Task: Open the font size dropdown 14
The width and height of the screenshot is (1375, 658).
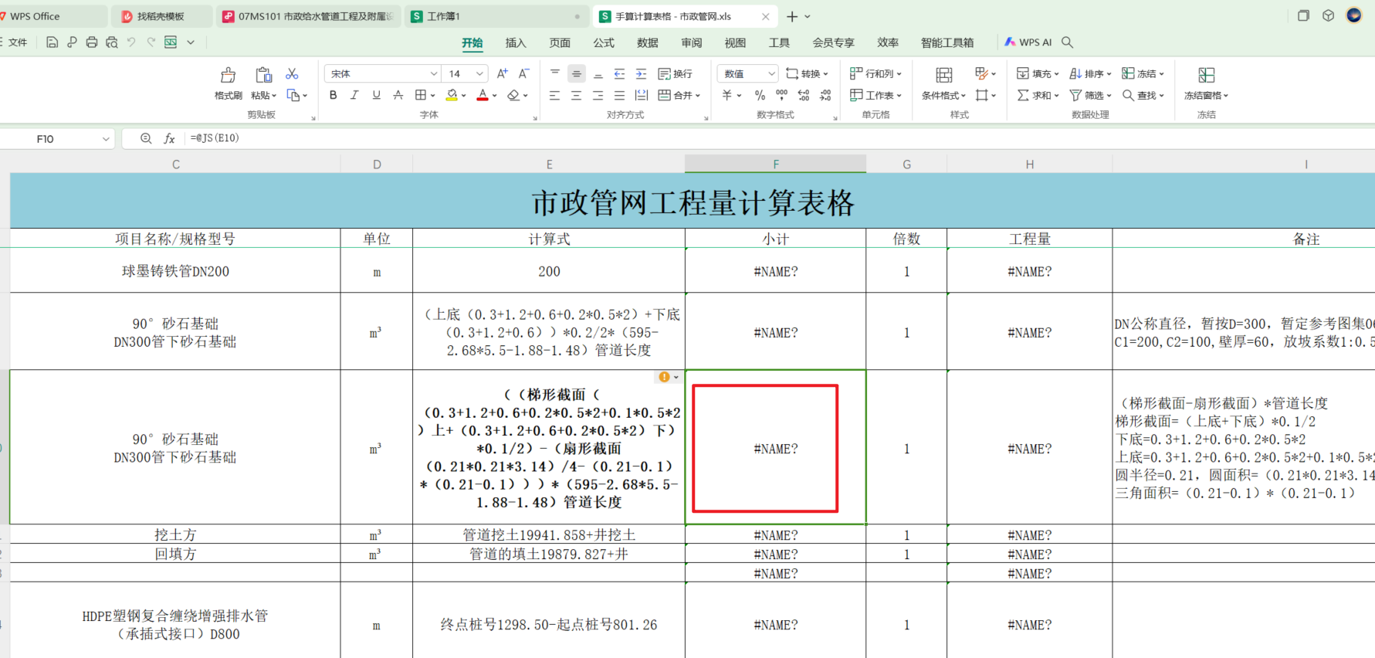Action: pos(479,73)
